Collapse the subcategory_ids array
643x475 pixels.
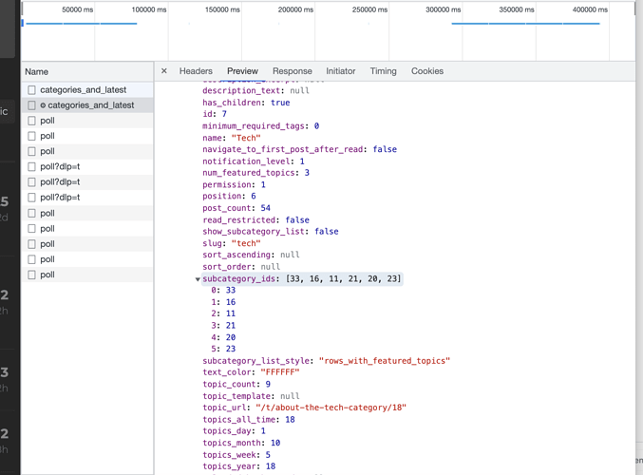(198, 279)
